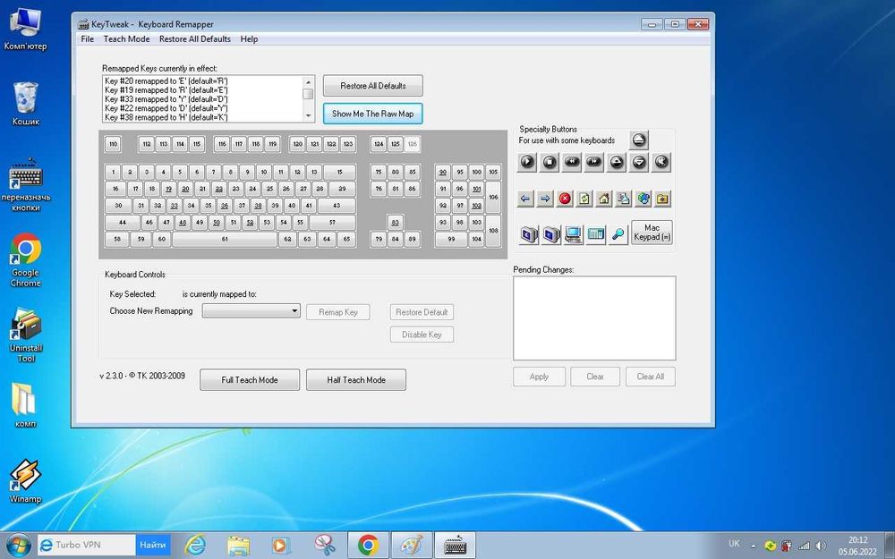This screenshot has width=895, height=559.
Task: Select the 'переназначь кнопки' desktop shortcut
Action: point(26,185)
